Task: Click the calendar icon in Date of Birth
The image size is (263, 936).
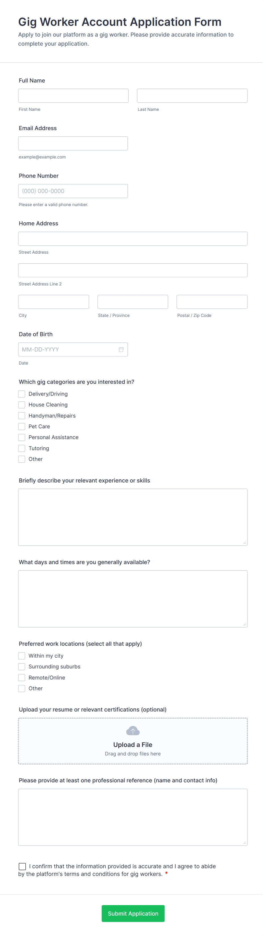Action: pyautogui.click(x=121, y=350)
